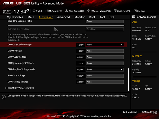Viewport: 159px width, 119px height.
Task: Click the 0.992V PCH voltage readout
Action: click(80, 76)
